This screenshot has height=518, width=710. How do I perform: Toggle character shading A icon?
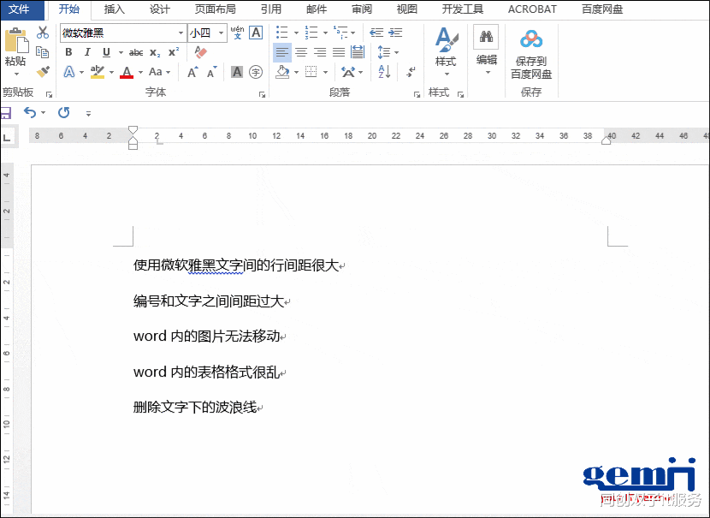point(237,72)
